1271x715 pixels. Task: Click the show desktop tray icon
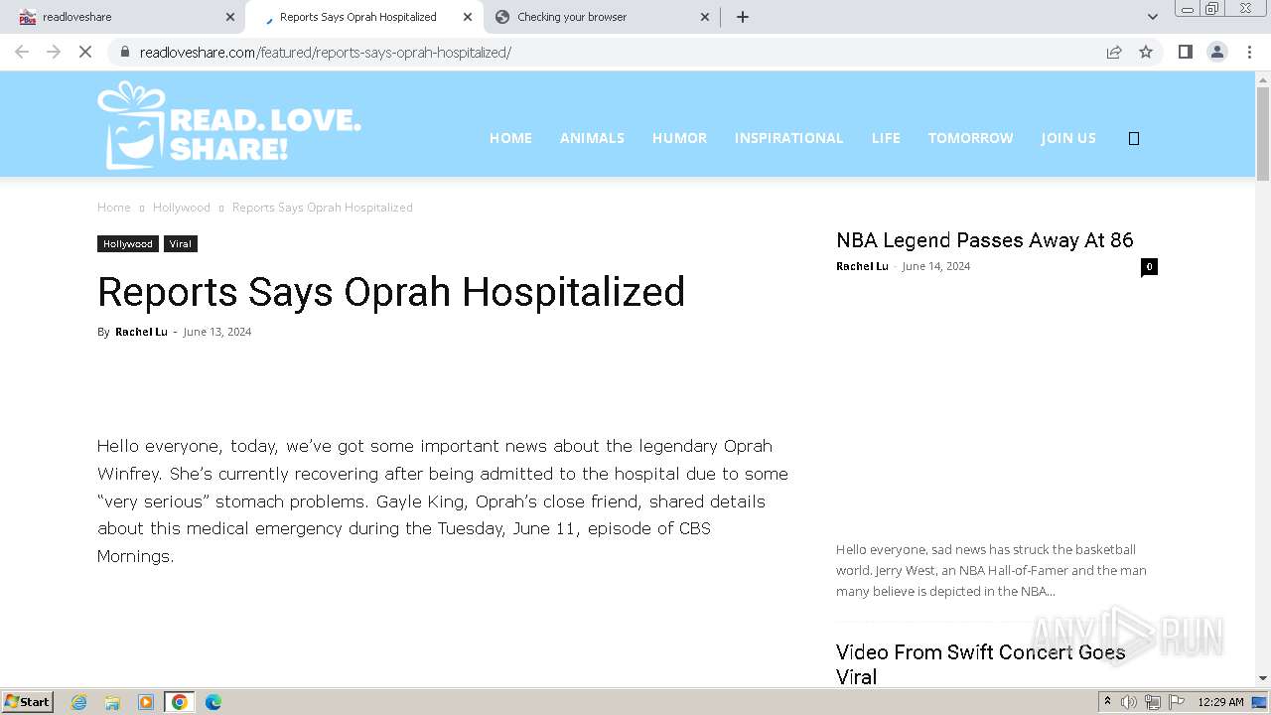click(x=1260, y=702)
